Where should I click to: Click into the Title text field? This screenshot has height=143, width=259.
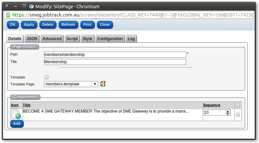coord(115,62)
